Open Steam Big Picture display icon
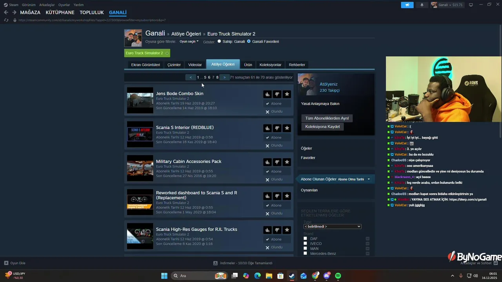 point(471,5)
